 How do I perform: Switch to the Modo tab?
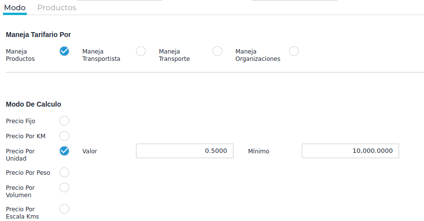click(15, 8)
